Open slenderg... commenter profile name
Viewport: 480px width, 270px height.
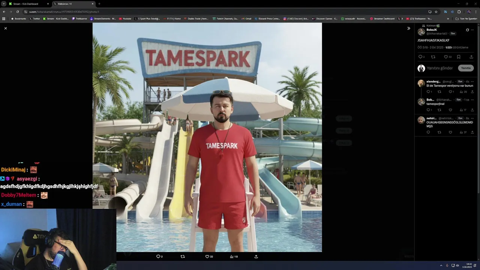click(433, 81)
